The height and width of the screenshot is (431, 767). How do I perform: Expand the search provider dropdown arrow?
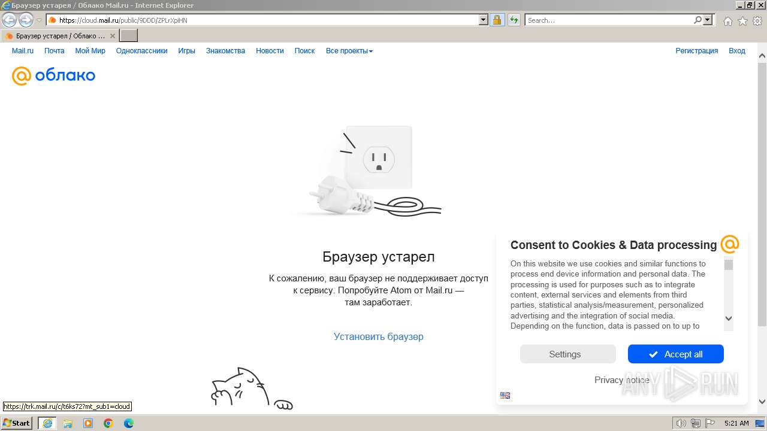[708, 20]
